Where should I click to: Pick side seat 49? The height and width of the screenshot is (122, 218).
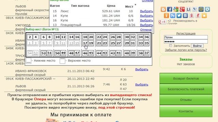pyautogui.click(x=63, y=53)
